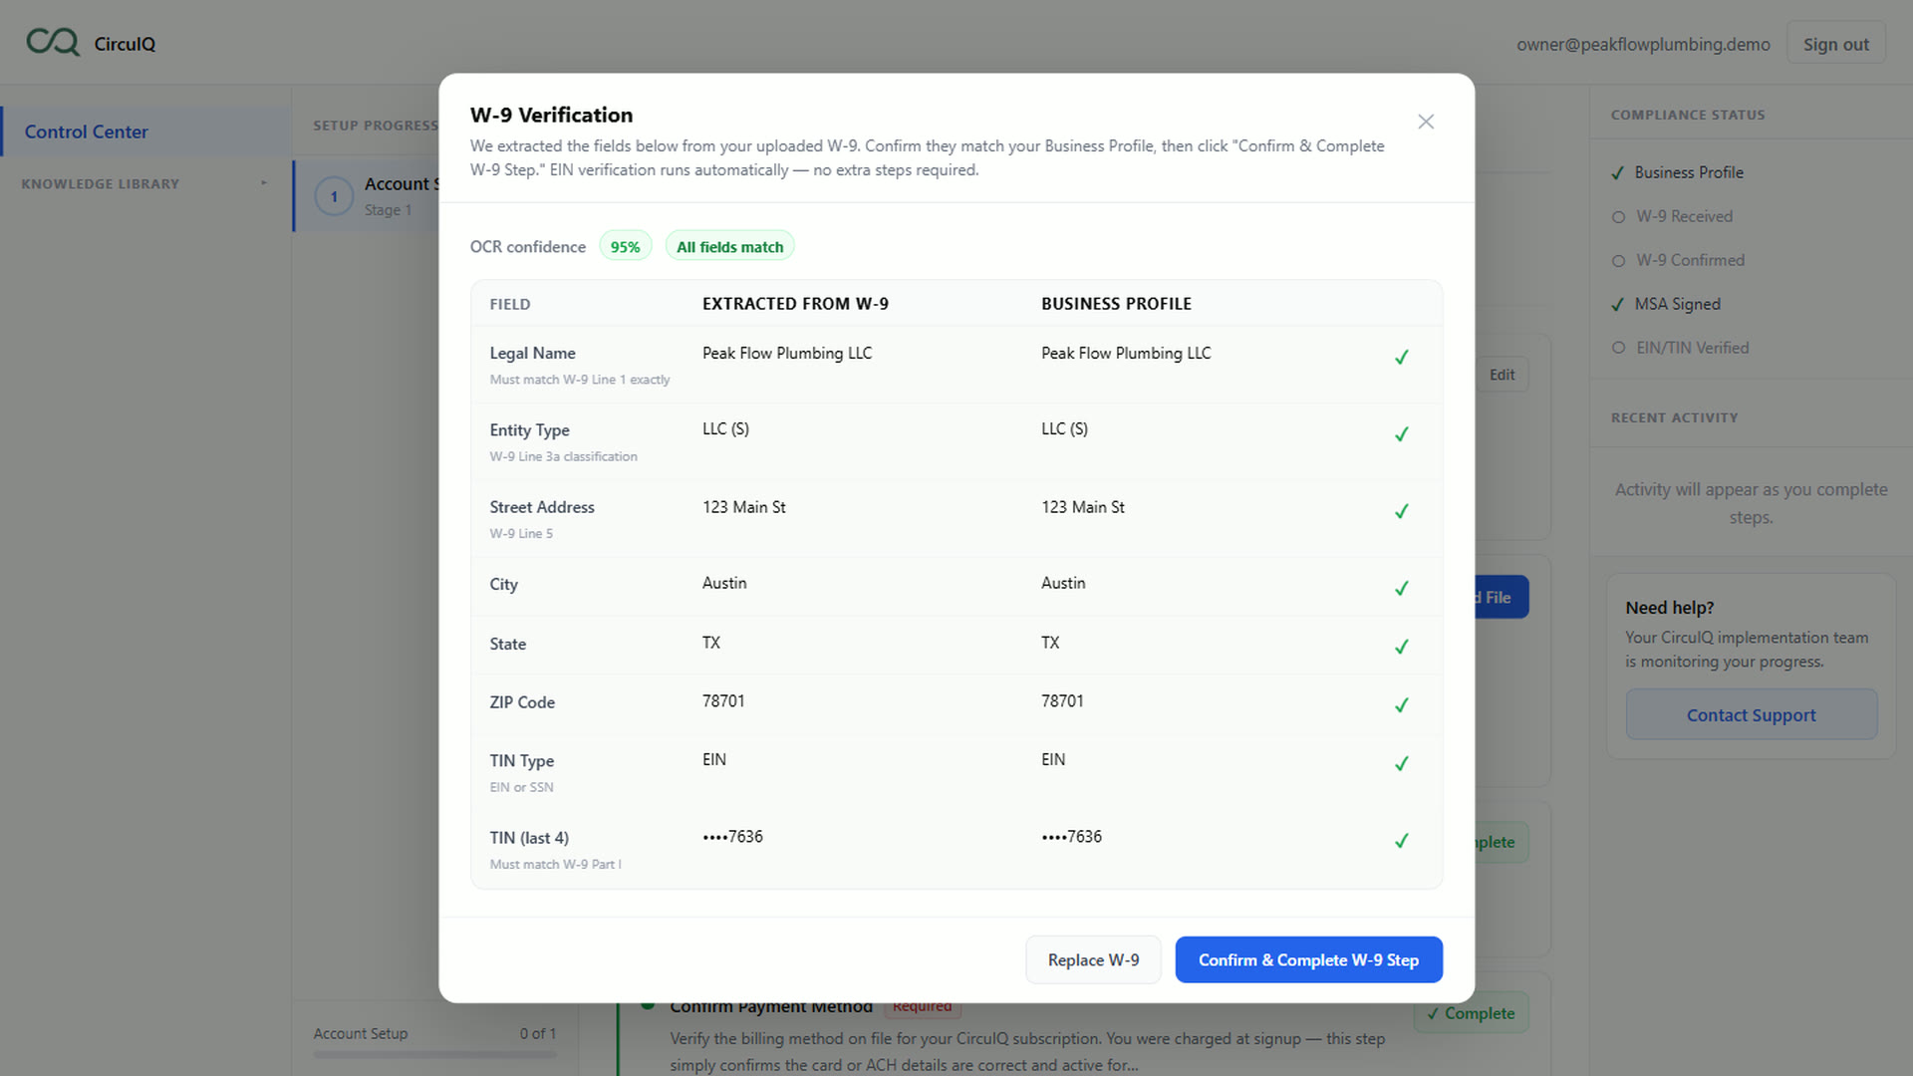Click the TIN Type row checkmark
1913x1076 pixels.
coord(1401,764)
